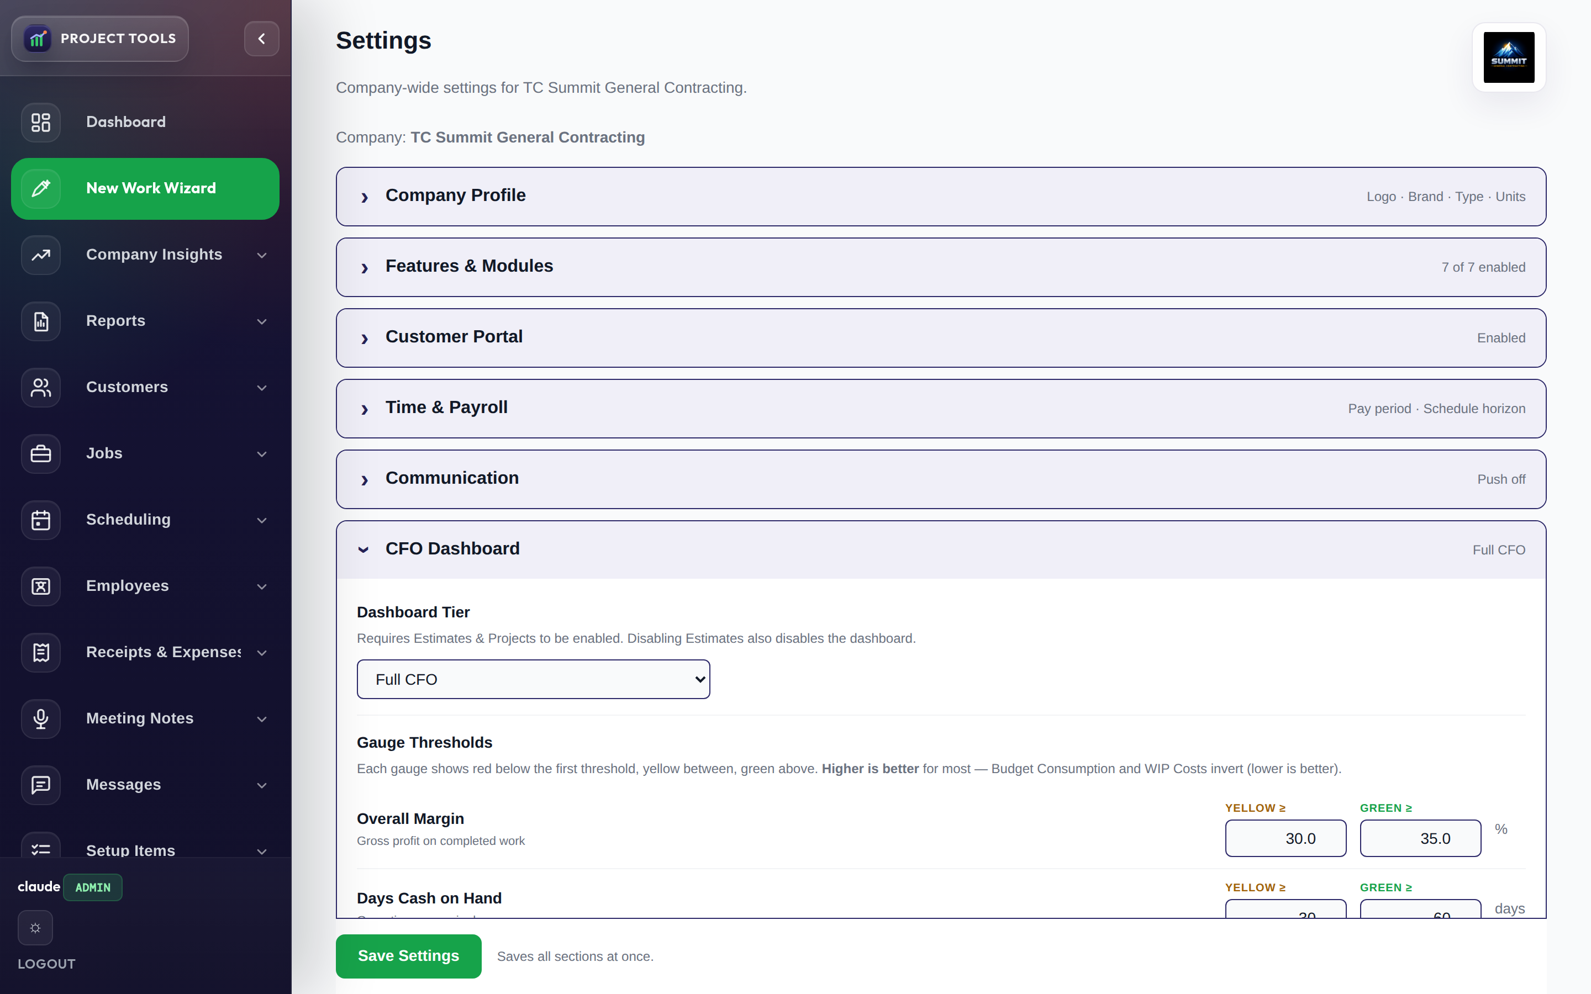This screenshot has width=1591, height=994.
Task: Open the Dashboard Tier Full CFO dropdown
Action: point(533,679)
